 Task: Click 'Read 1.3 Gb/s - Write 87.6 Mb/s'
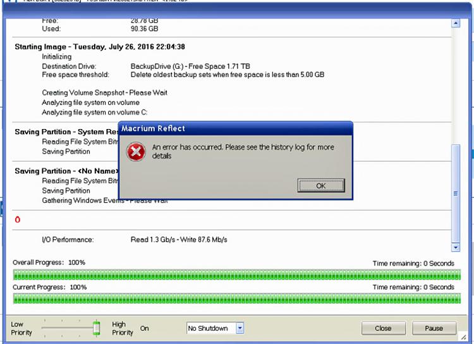tap(179, 240)
